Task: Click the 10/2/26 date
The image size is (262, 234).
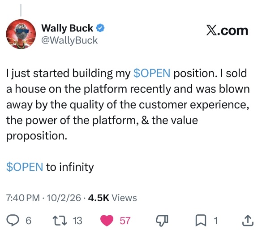Action: coord(64,198)
